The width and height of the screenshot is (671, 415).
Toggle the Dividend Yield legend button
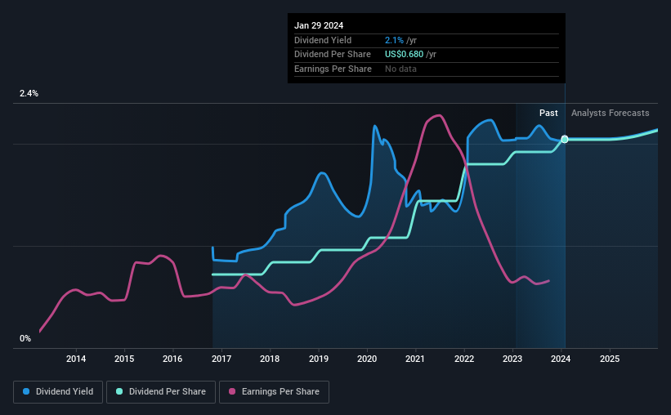(58, 391)
